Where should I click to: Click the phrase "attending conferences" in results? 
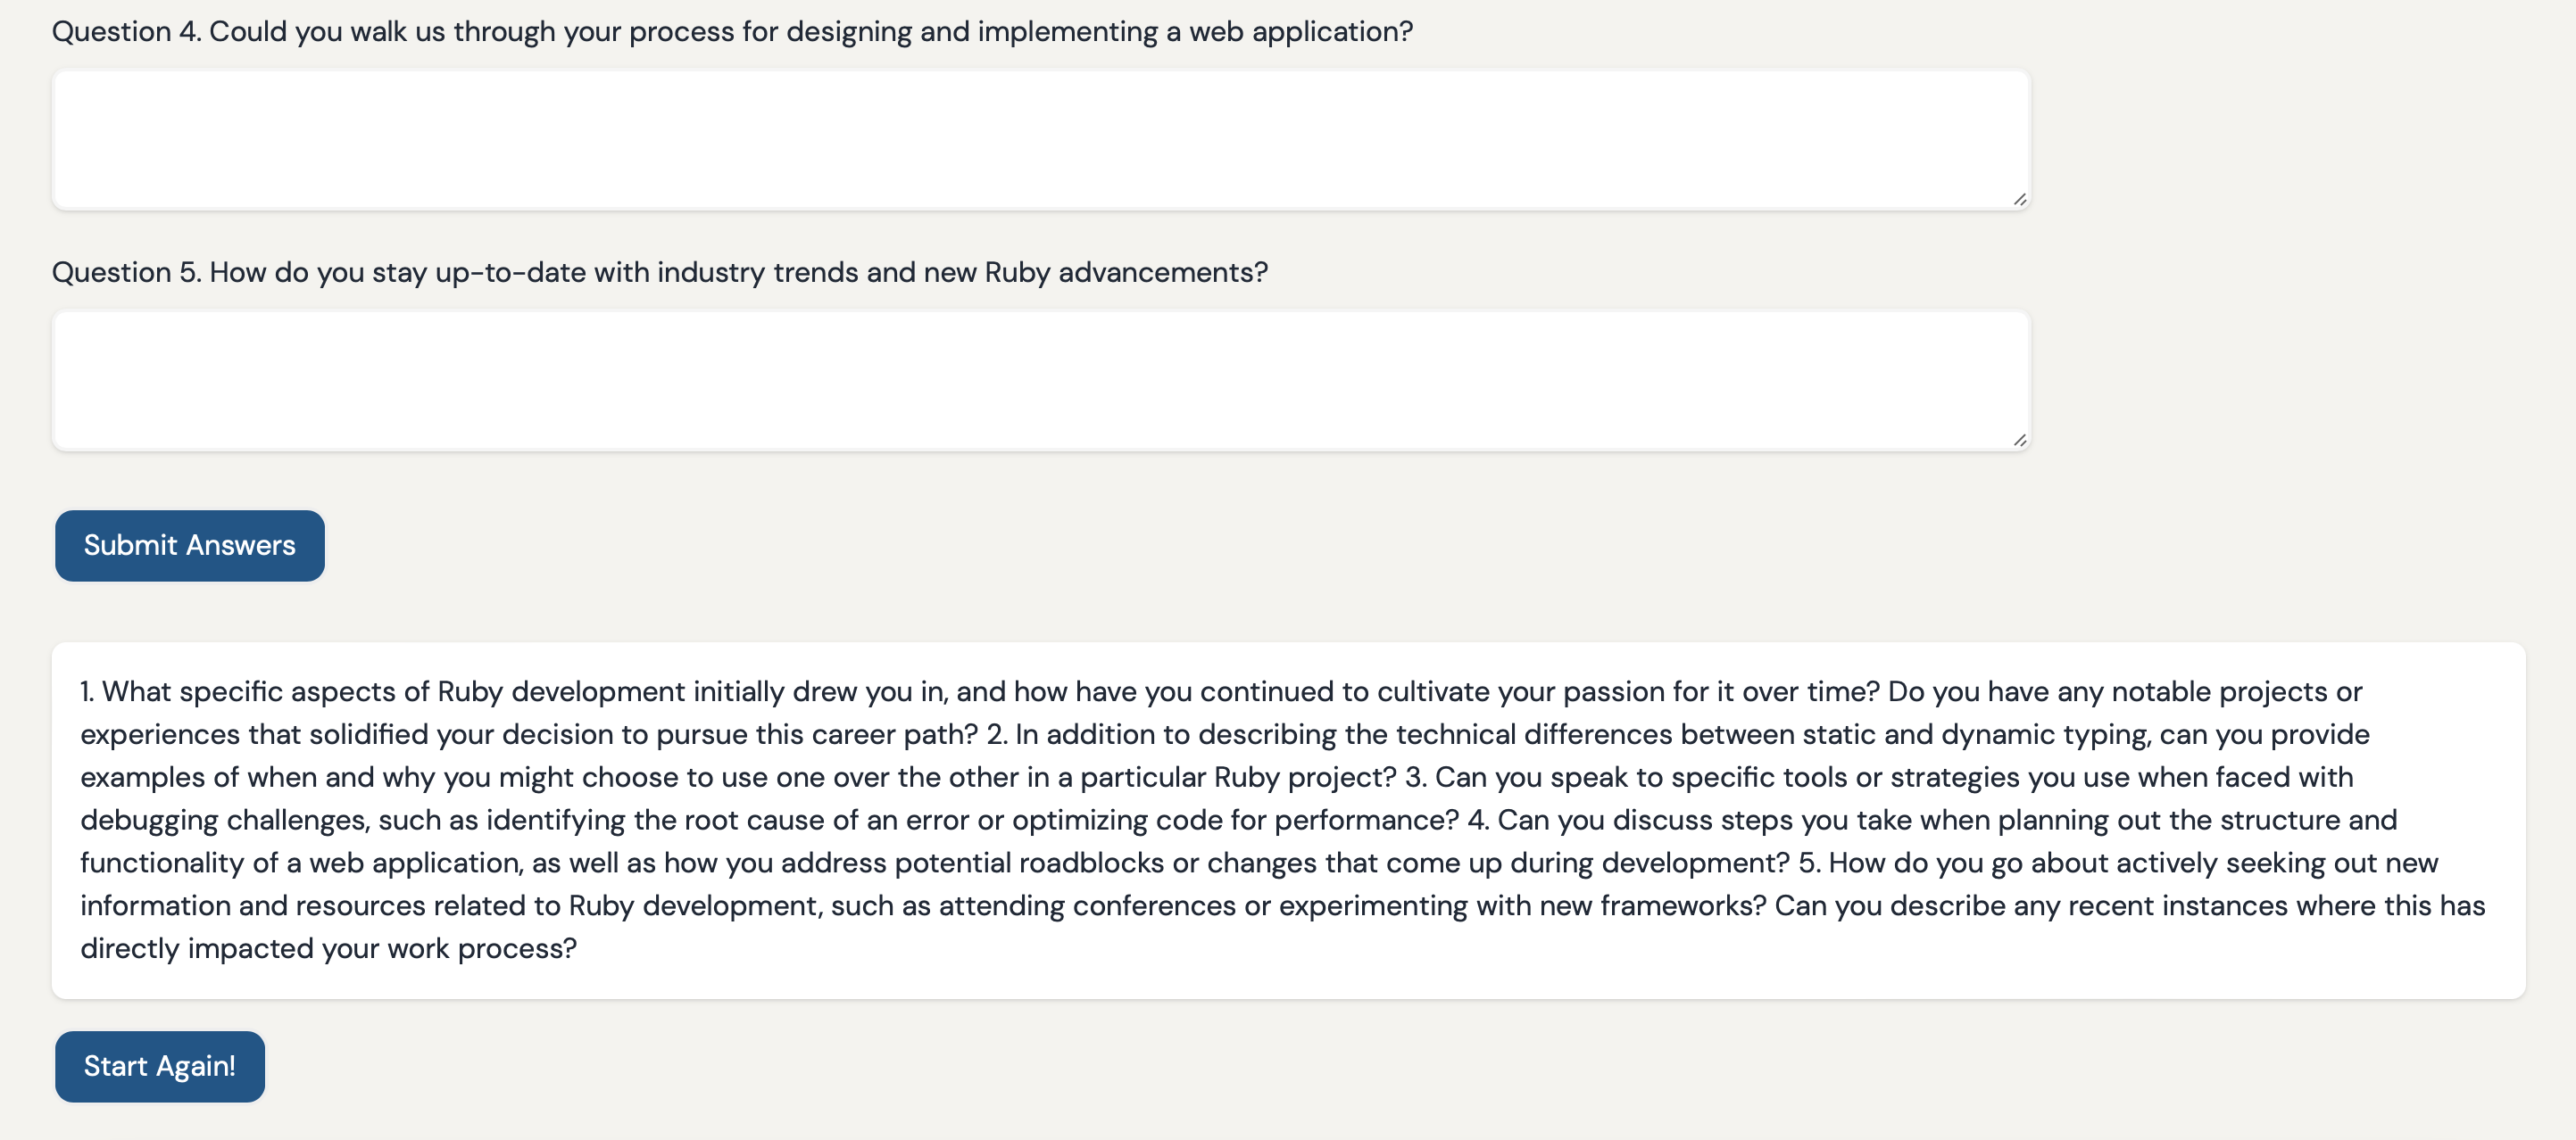point(1087,906)
